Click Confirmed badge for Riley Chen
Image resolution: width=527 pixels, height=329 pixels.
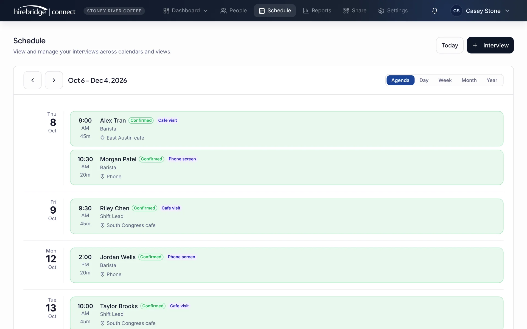[144, 208]
